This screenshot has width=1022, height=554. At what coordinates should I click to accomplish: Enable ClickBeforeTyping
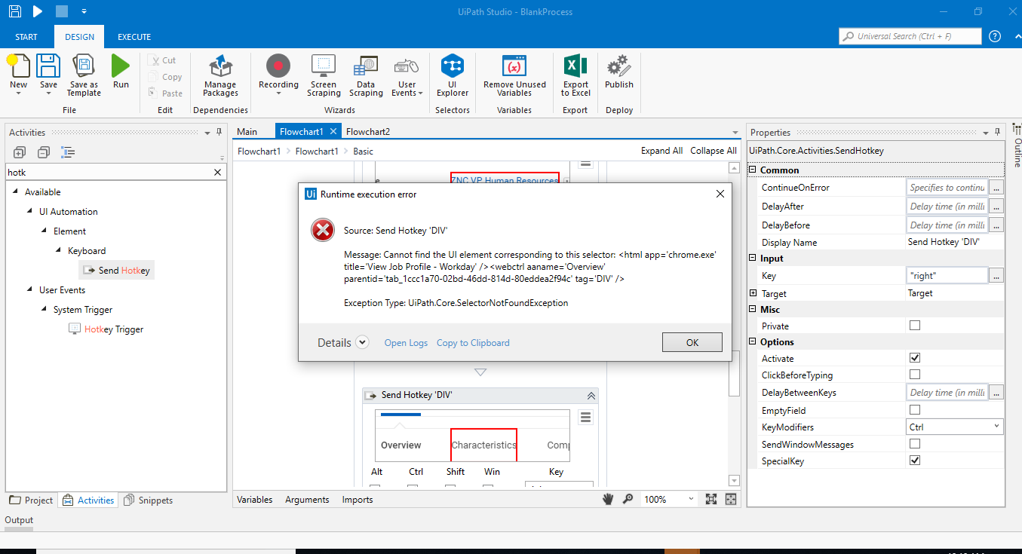pos(915,375)
